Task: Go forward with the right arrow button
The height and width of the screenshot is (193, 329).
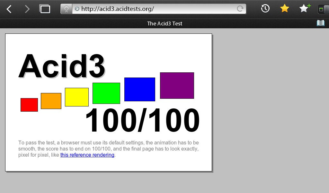Action: point(27,9)
